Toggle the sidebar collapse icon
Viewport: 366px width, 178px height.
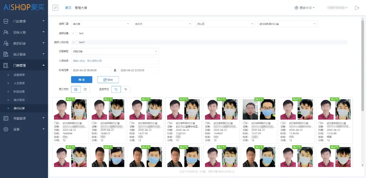point(55,8)
